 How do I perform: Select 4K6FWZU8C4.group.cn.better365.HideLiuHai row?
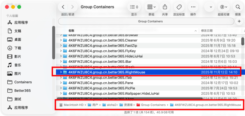pyautogui.click(x=149, y=56)
